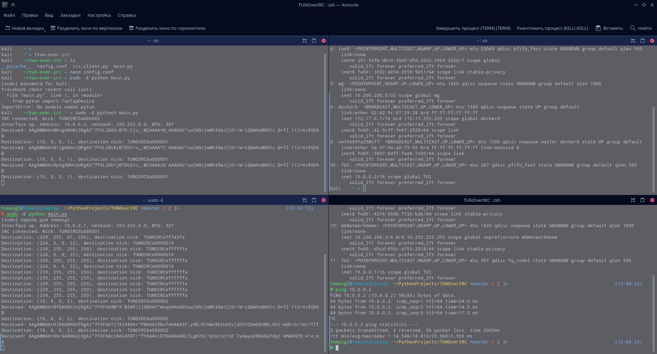This screenshot has width=657, height=354.
Task: Detach the top-left ~ : sh pane
Action: click(314, 41)
